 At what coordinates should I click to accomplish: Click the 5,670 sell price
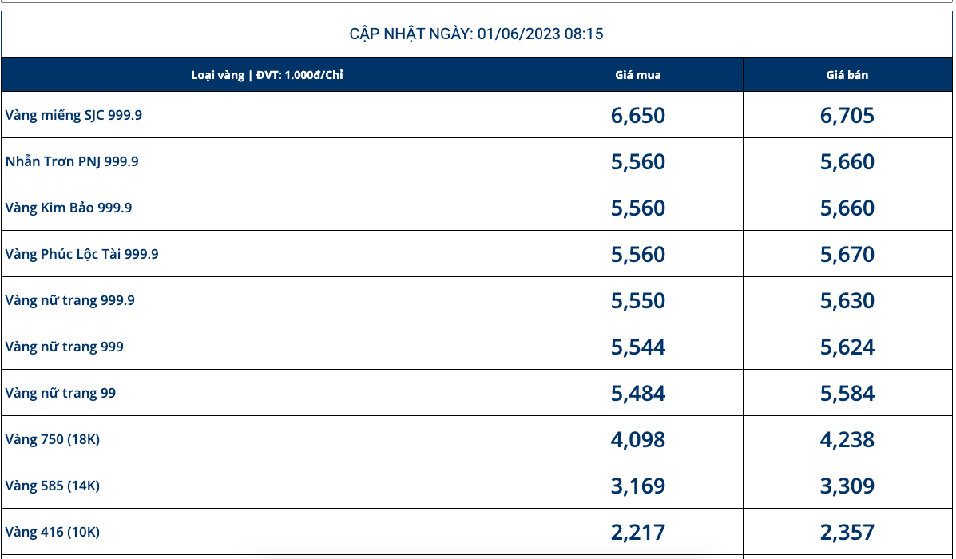click(847, 255)
